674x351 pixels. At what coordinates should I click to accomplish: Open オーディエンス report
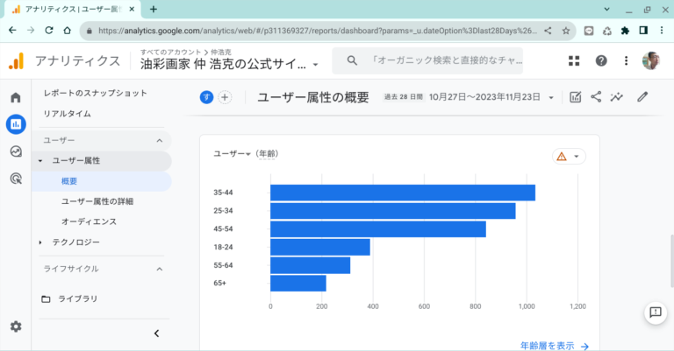(x=89, y=221)
